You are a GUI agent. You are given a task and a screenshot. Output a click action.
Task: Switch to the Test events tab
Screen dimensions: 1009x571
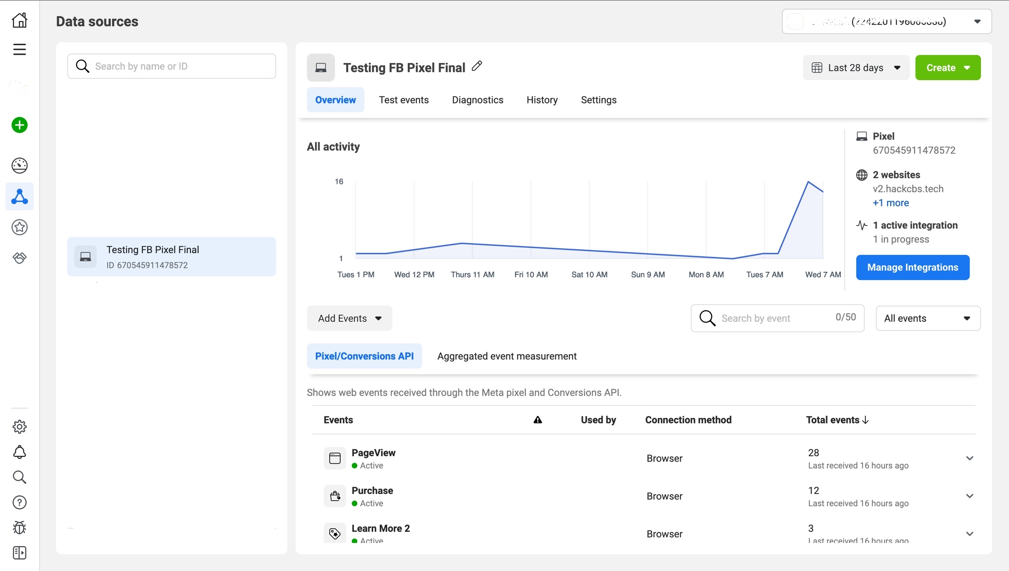tap(403, 100)
